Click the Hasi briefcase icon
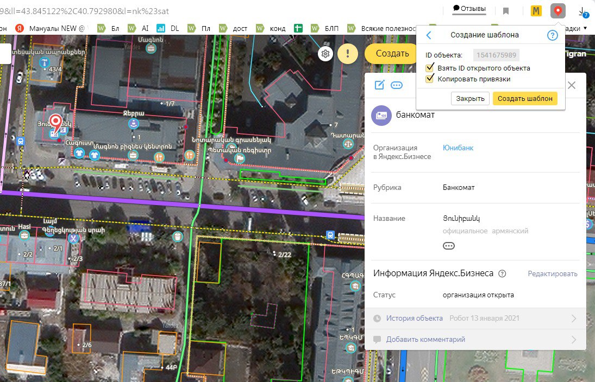595x382 pixels. [24, 235]
